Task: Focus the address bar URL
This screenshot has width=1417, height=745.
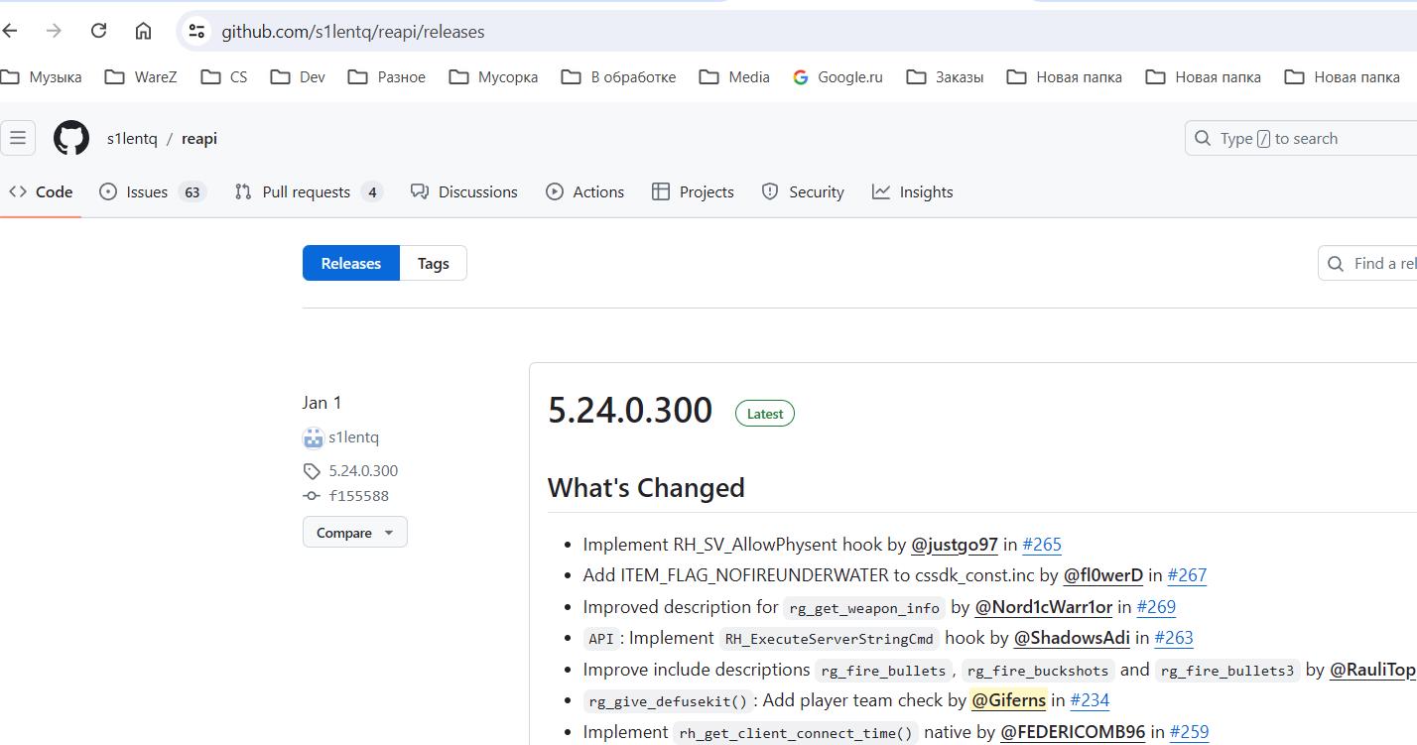Action: (x=352, y=32)
